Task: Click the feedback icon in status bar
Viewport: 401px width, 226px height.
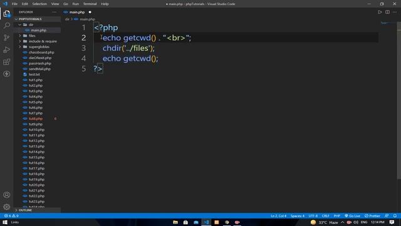Action: coord(387,216)
